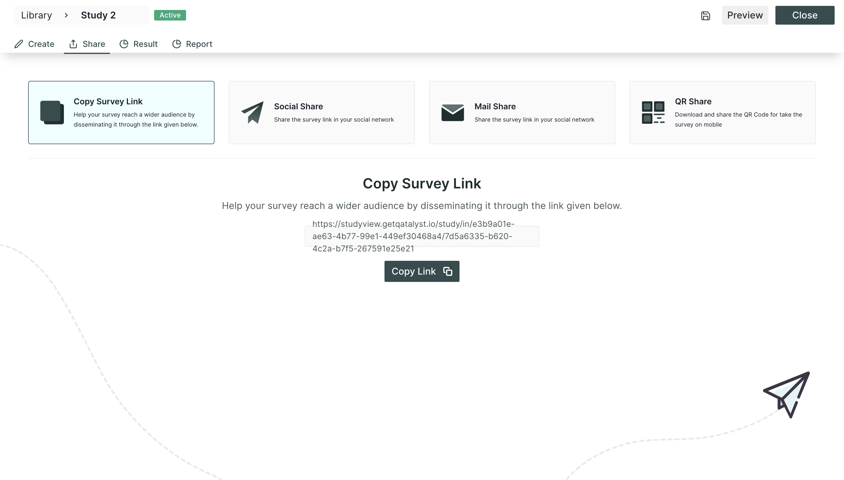Click the survey URL field
Viewport: 844px width, 480px height.
pyautogui.click(x=422, y=236)
